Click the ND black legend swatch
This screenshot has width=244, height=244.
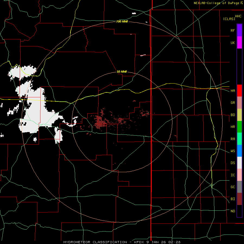pyautogui.click(x=239, y=211)
